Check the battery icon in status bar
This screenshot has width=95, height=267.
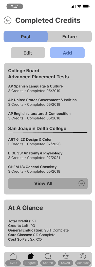86,7
